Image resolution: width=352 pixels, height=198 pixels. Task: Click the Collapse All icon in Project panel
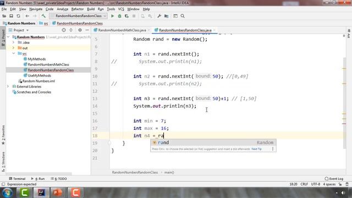[71, 30]
